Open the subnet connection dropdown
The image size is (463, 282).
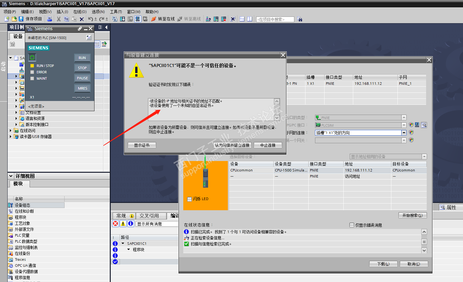pyautogui.click(x=404, y=133)
